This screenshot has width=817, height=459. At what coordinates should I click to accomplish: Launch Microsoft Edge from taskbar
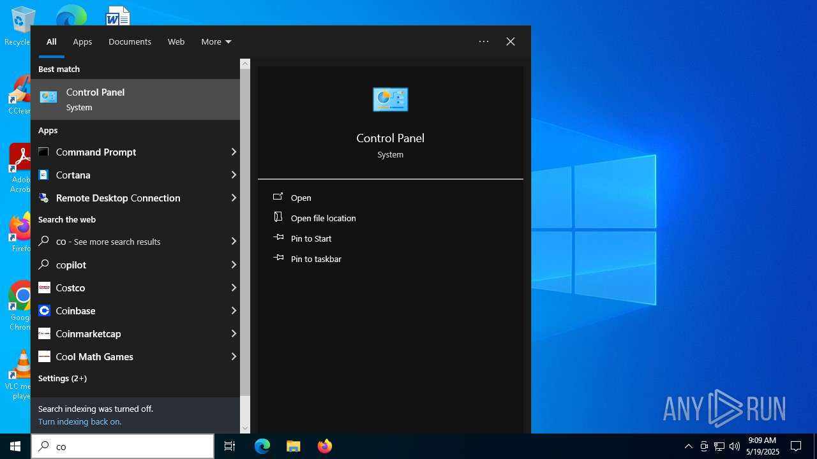pos(262,446)
